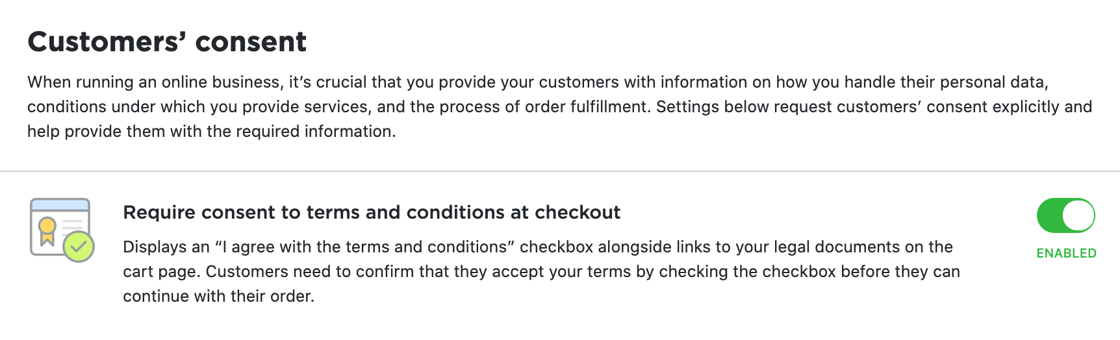Click the "Require consent to terms and conditions" title
Screen dimensions: 1120x340
click(x=372, y=212)
